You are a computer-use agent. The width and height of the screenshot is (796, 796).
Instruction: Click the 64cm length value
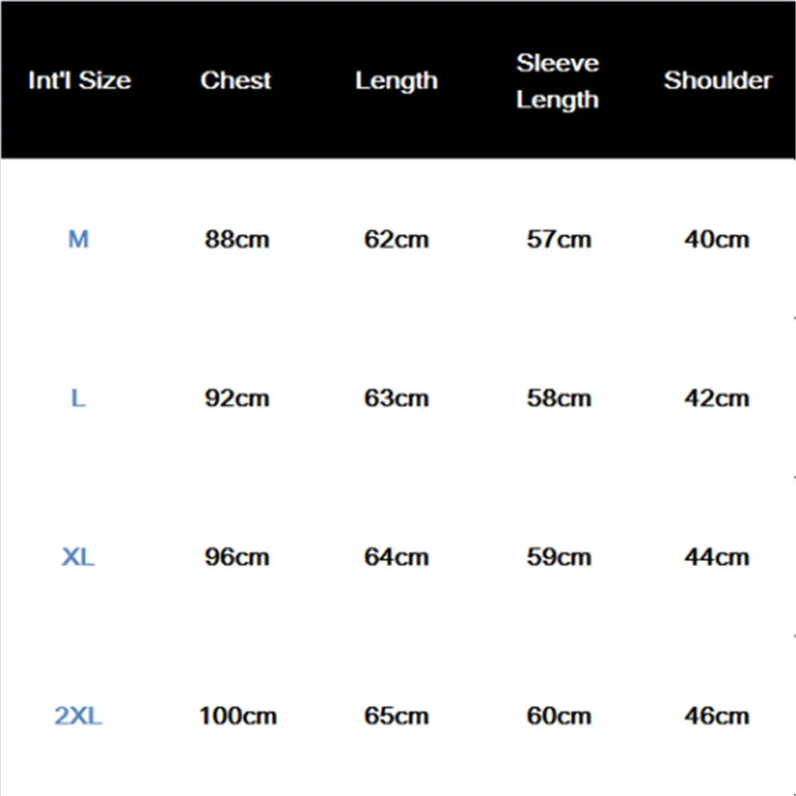396,557
